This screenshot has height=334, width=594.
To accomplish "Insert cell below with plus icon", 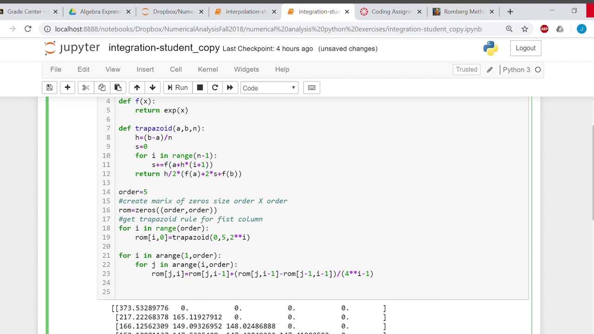I will (67, 88).
